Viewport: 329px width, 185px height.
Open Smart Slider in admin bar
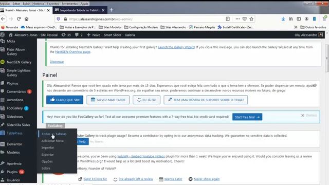(x=112, y=35)
